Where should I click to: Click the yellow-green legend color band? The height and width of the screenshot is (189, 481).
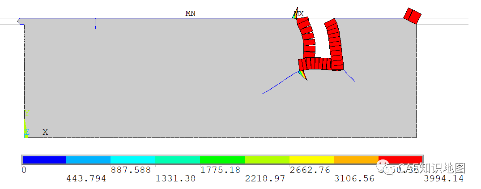(x=267, y=160)
